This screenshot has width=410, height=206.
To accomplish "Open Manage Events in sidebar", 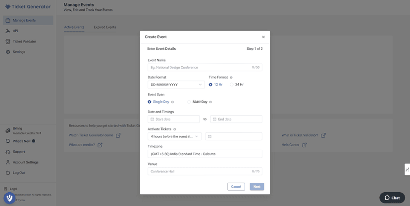I will click(28, 20).
